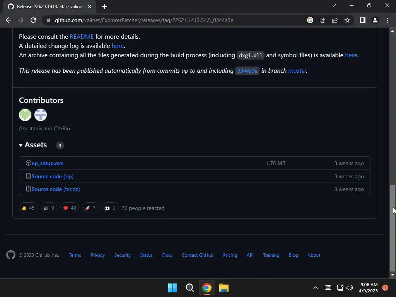The image size is (396, 297).
Task: Open the About footer link
Action: pyautogui.click(x=314, y=255)
